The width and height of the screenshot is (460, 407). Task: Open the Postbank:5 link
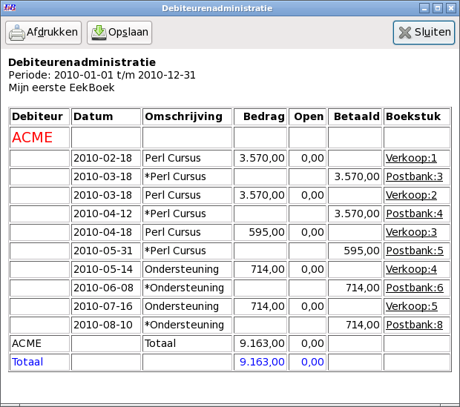pyautogui.click(x=414, y=251)
